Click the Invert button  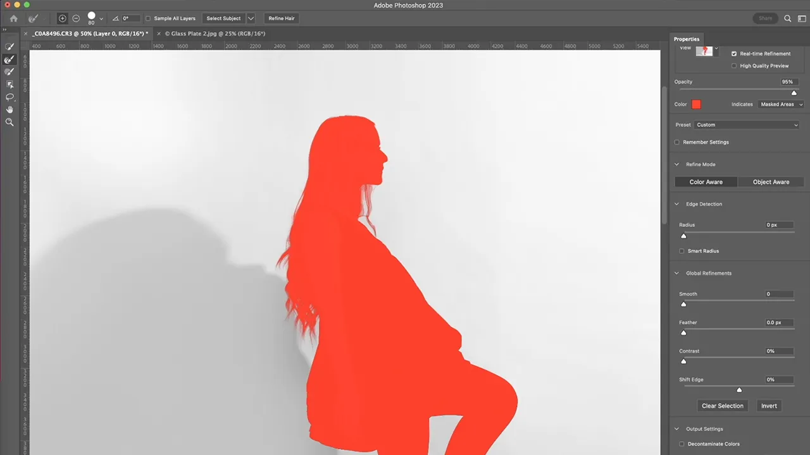click(769, 406)
